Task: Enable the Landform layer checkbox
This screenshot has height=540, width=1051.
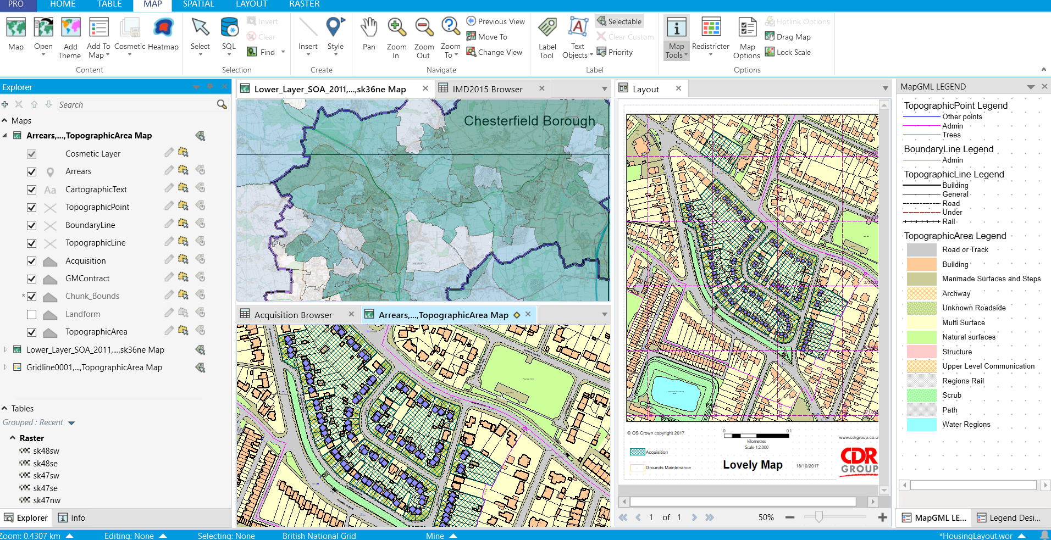Action: [x=32, y=315]
